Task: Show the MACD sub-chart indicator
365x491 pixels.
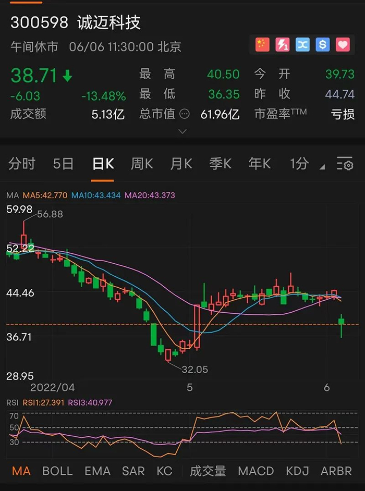Action: tap(256, 471)
